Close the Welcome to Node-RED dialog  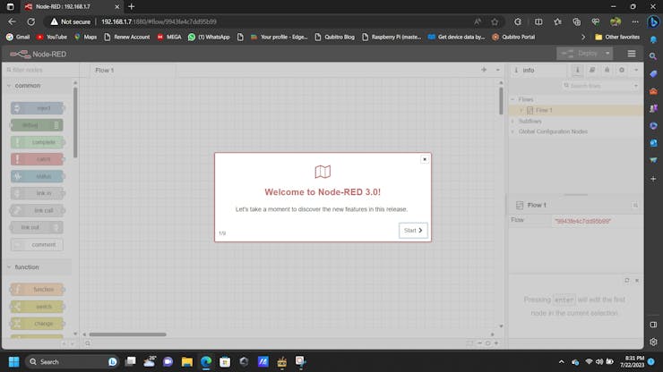[x=425, y=159]
